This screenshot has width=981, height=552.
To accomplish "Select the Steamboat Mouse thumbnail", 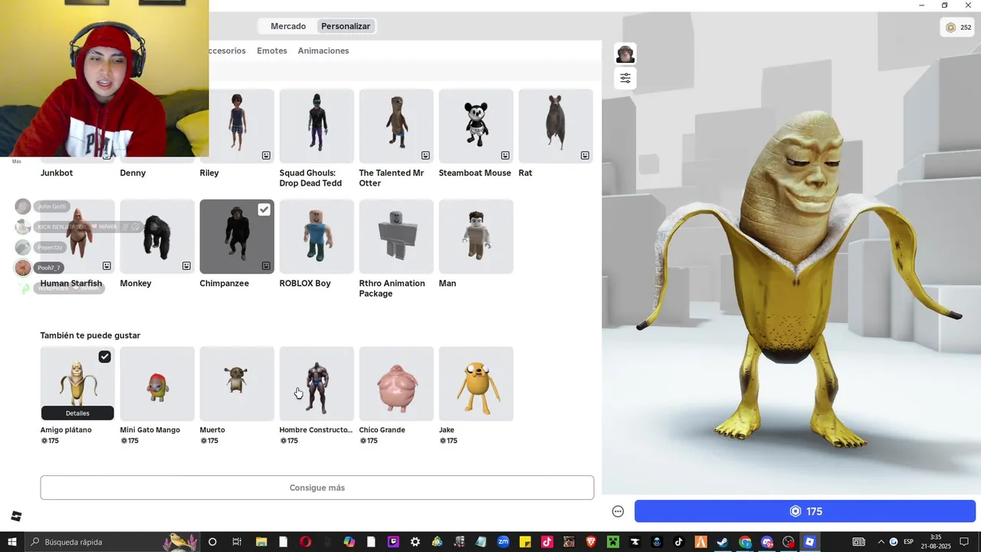I will click(476, 126).
